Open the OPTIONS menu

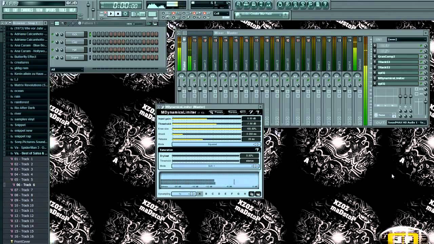tap(51, 10)
